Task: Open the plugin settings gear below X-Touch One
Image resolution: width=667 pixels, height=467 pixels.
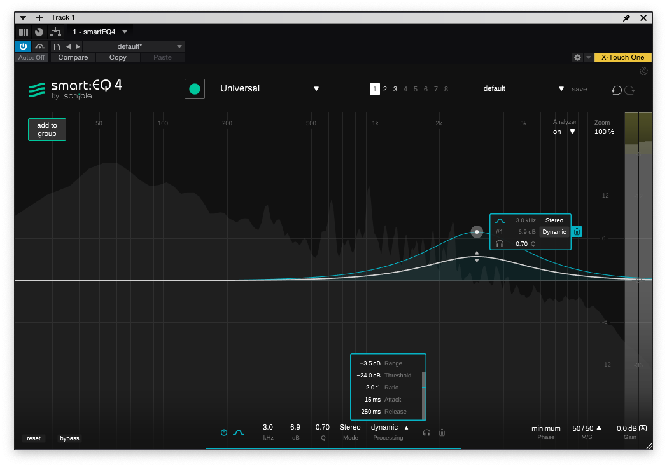Action: (643, 71)
